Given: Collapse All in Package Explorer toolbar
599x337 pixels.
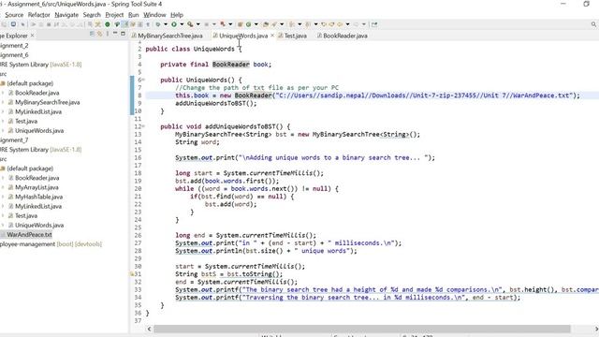Looking at the screenshot, I should [x=92, y=34].
